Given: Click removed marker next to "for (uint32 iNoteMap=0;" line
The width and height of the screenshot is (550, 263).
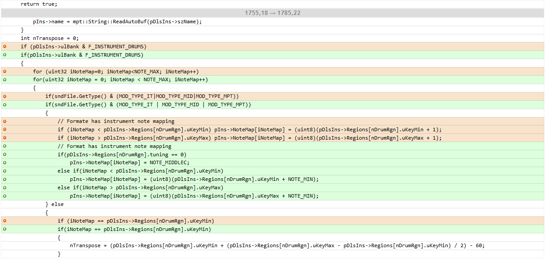Looking at the screenshot, I should 4,72.
